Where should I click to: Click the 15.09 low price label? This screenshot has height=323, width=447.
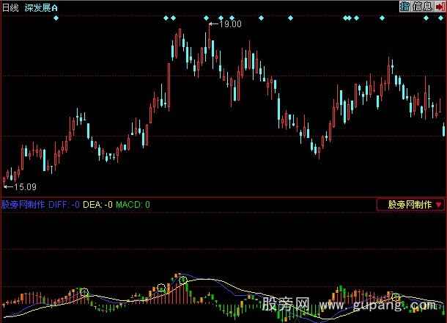[x=25, y=186]
